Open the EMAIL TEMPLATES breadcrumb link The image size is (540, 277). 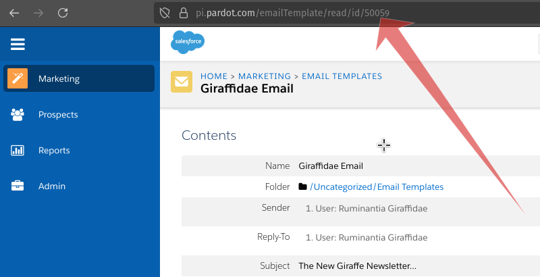tap(342, 76)
